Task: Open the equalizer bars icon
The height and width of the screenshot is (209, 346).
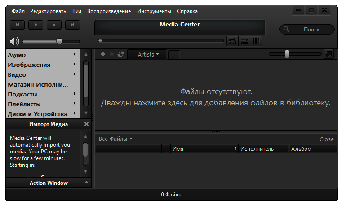Action: pos(256,41)
